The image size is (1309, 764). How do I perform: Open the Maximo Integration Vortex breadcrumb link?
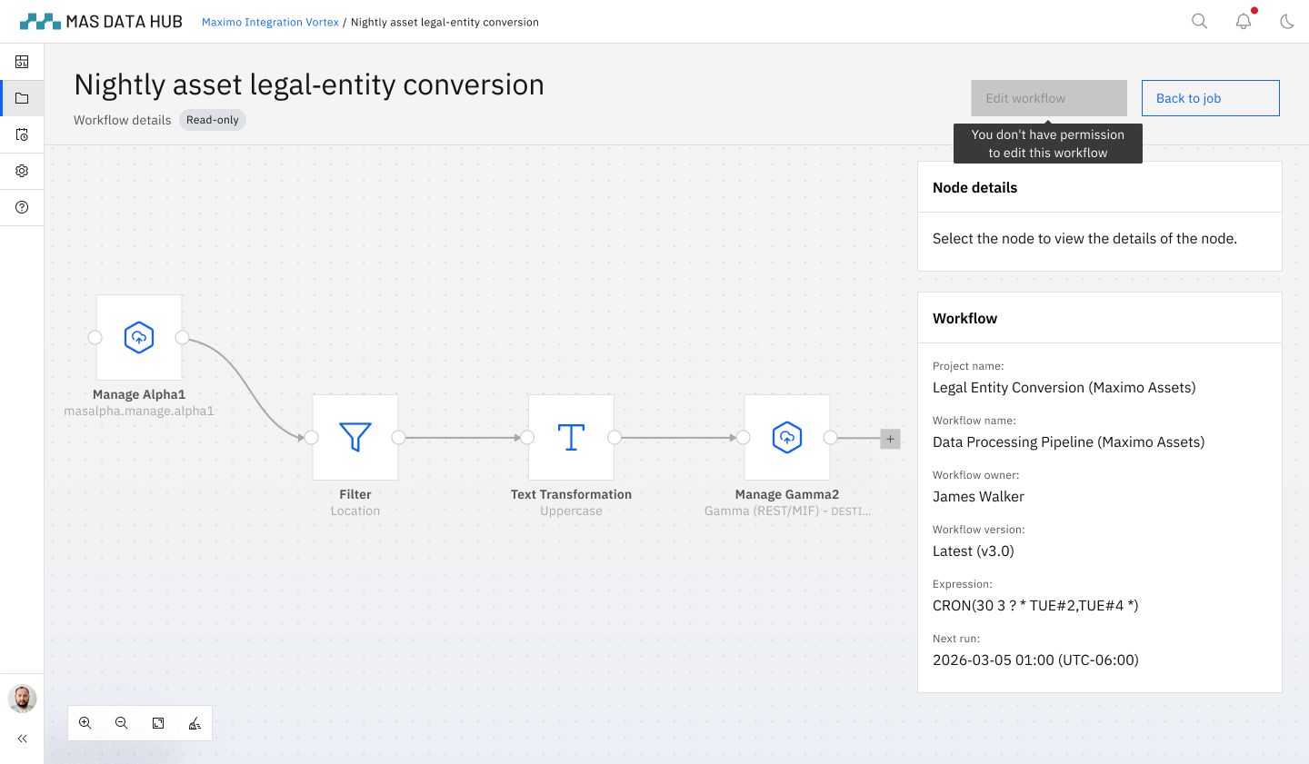pos(270,22)
